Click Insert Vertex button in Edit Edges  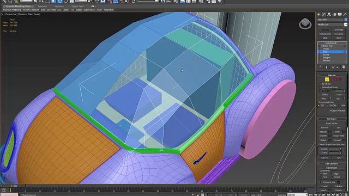[x=332, y=124]
